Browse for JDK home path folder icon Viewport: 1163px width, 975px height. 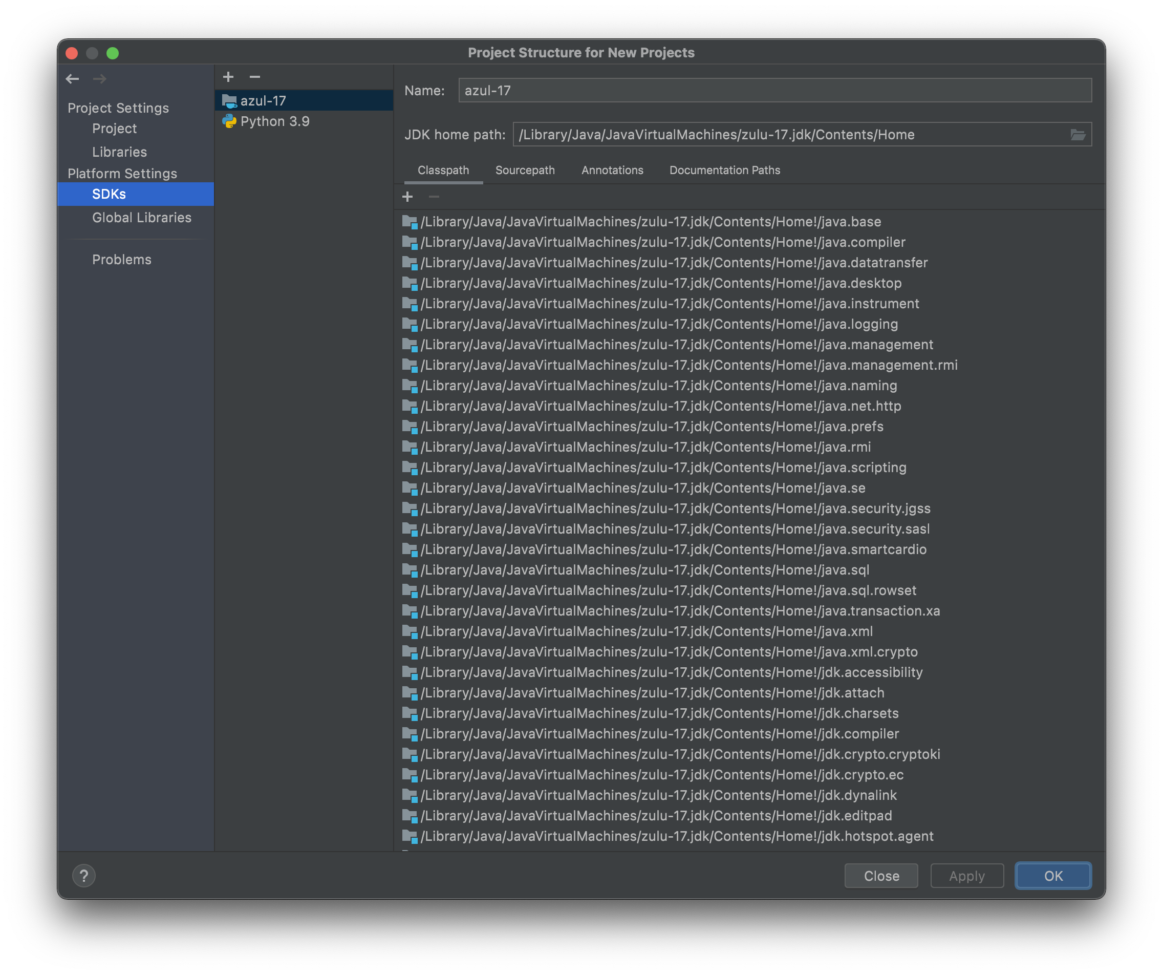1078,135
